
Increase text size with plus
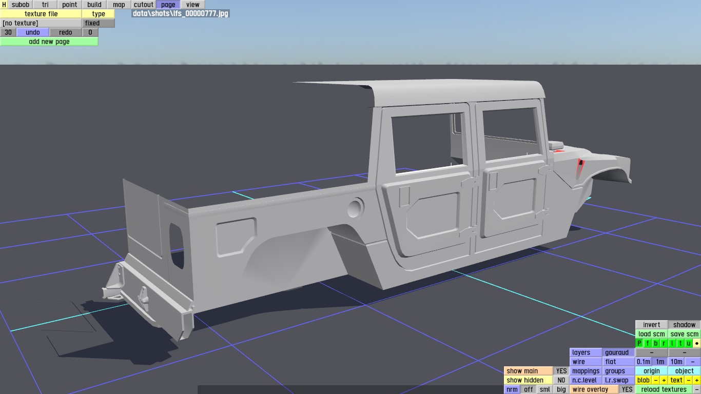click(697, 380)
